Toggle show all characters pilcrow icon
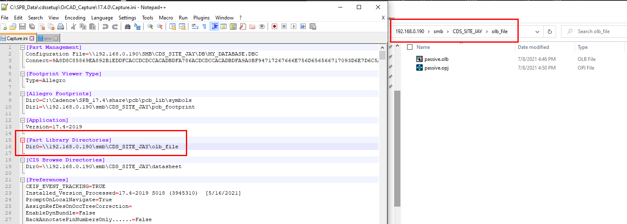 coord(204,26)
